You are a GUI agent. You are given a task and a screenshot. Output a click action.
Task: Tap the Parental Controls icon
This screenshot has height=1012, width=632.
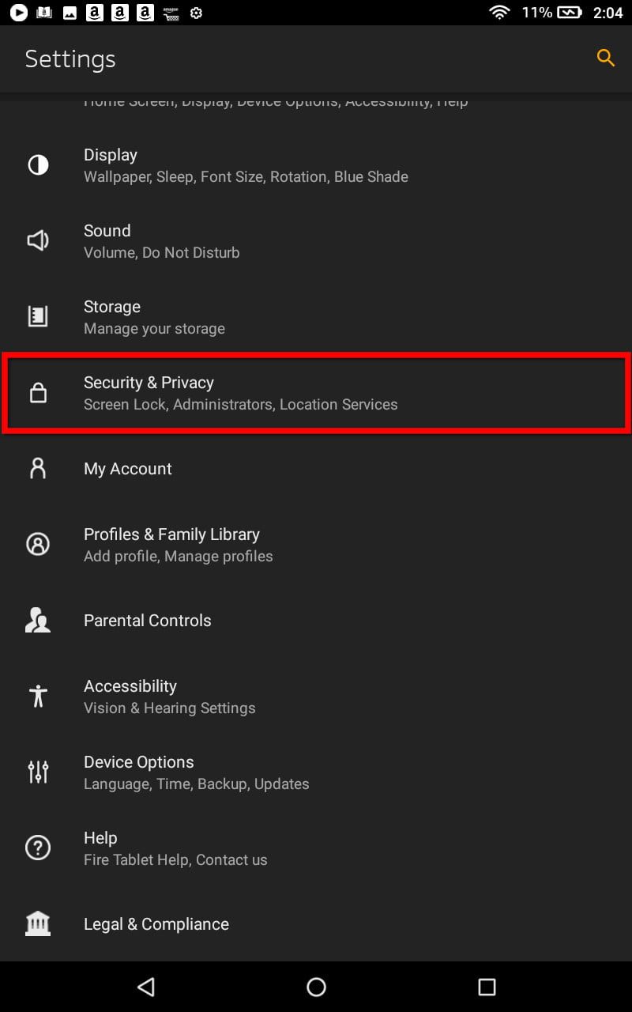[x=38, y=620]
